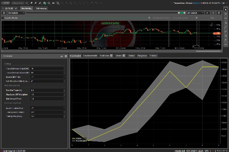Switch to the Optimierung tab
The width and height of the screenshot is (229, 152).
pos(41,8)
